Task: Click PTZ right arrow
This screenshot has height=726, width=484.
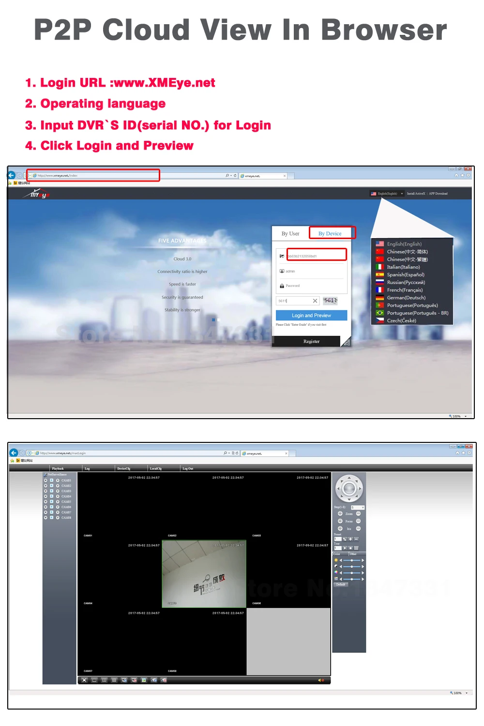Action: pos(360,489)
